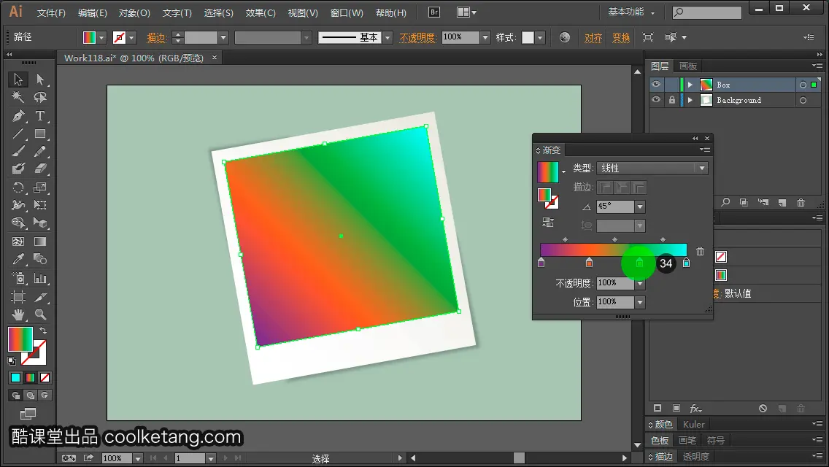
Task: Select the Mesh tool
Action: coord(18,242)
